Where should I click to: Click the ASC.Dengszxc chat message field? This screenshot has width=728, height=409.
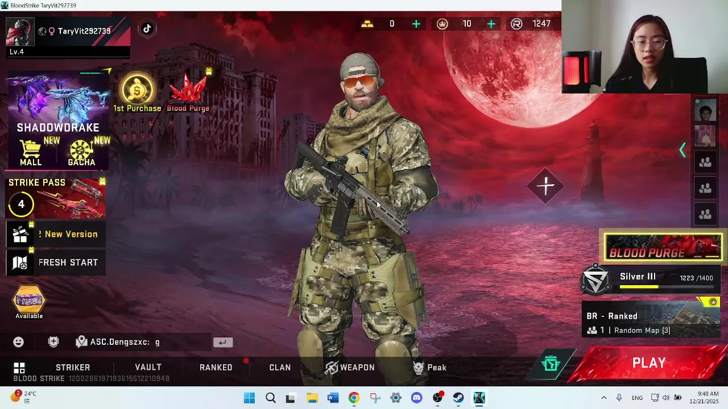click(x=142, y=342)
